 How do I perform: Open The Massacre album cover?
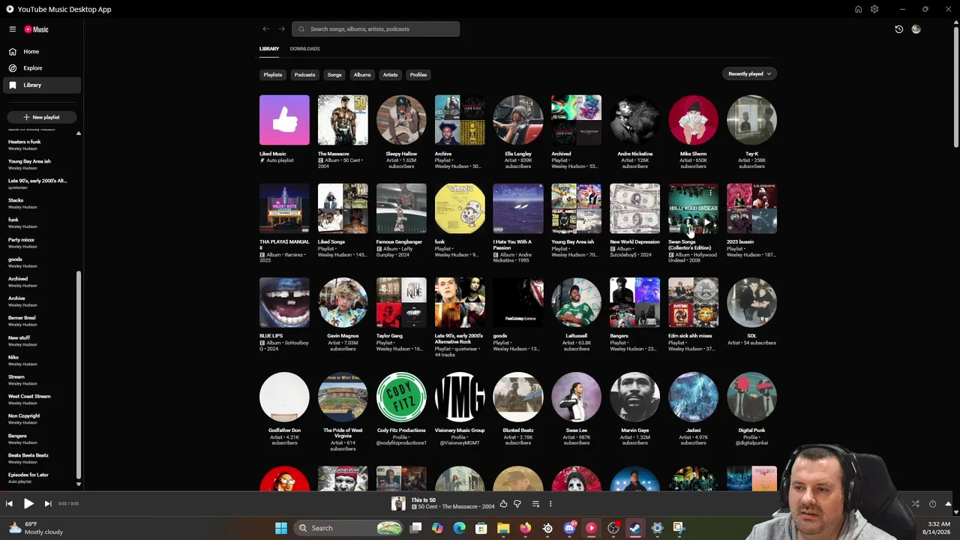343,120
